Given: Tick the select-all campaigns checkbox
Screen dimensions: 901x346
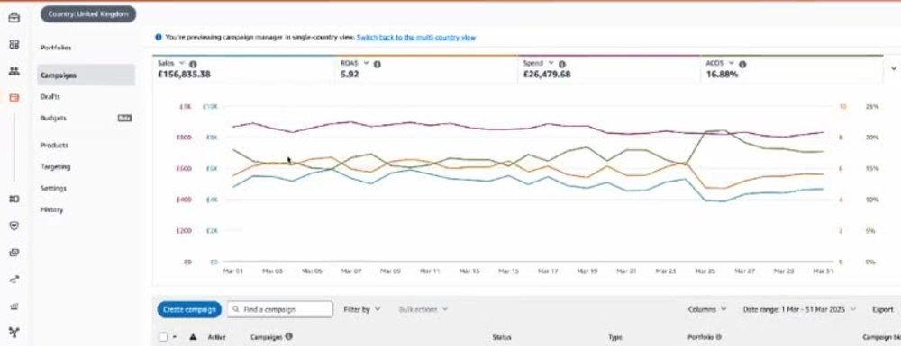Looking at the screenshot, I should pyautogui.click(x=163, y=337).
